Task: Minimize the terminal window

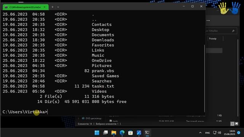Action: [x=184, y=6]
